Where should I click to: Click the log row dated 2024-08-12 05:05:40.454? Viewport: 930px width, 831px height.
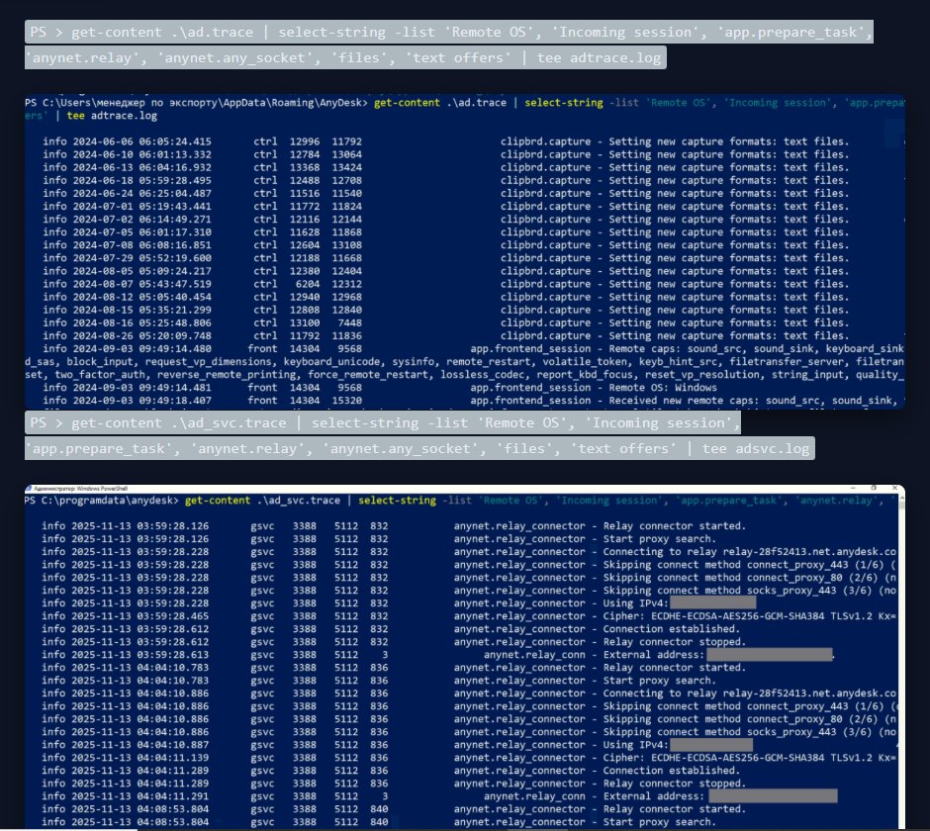point(446,297)
